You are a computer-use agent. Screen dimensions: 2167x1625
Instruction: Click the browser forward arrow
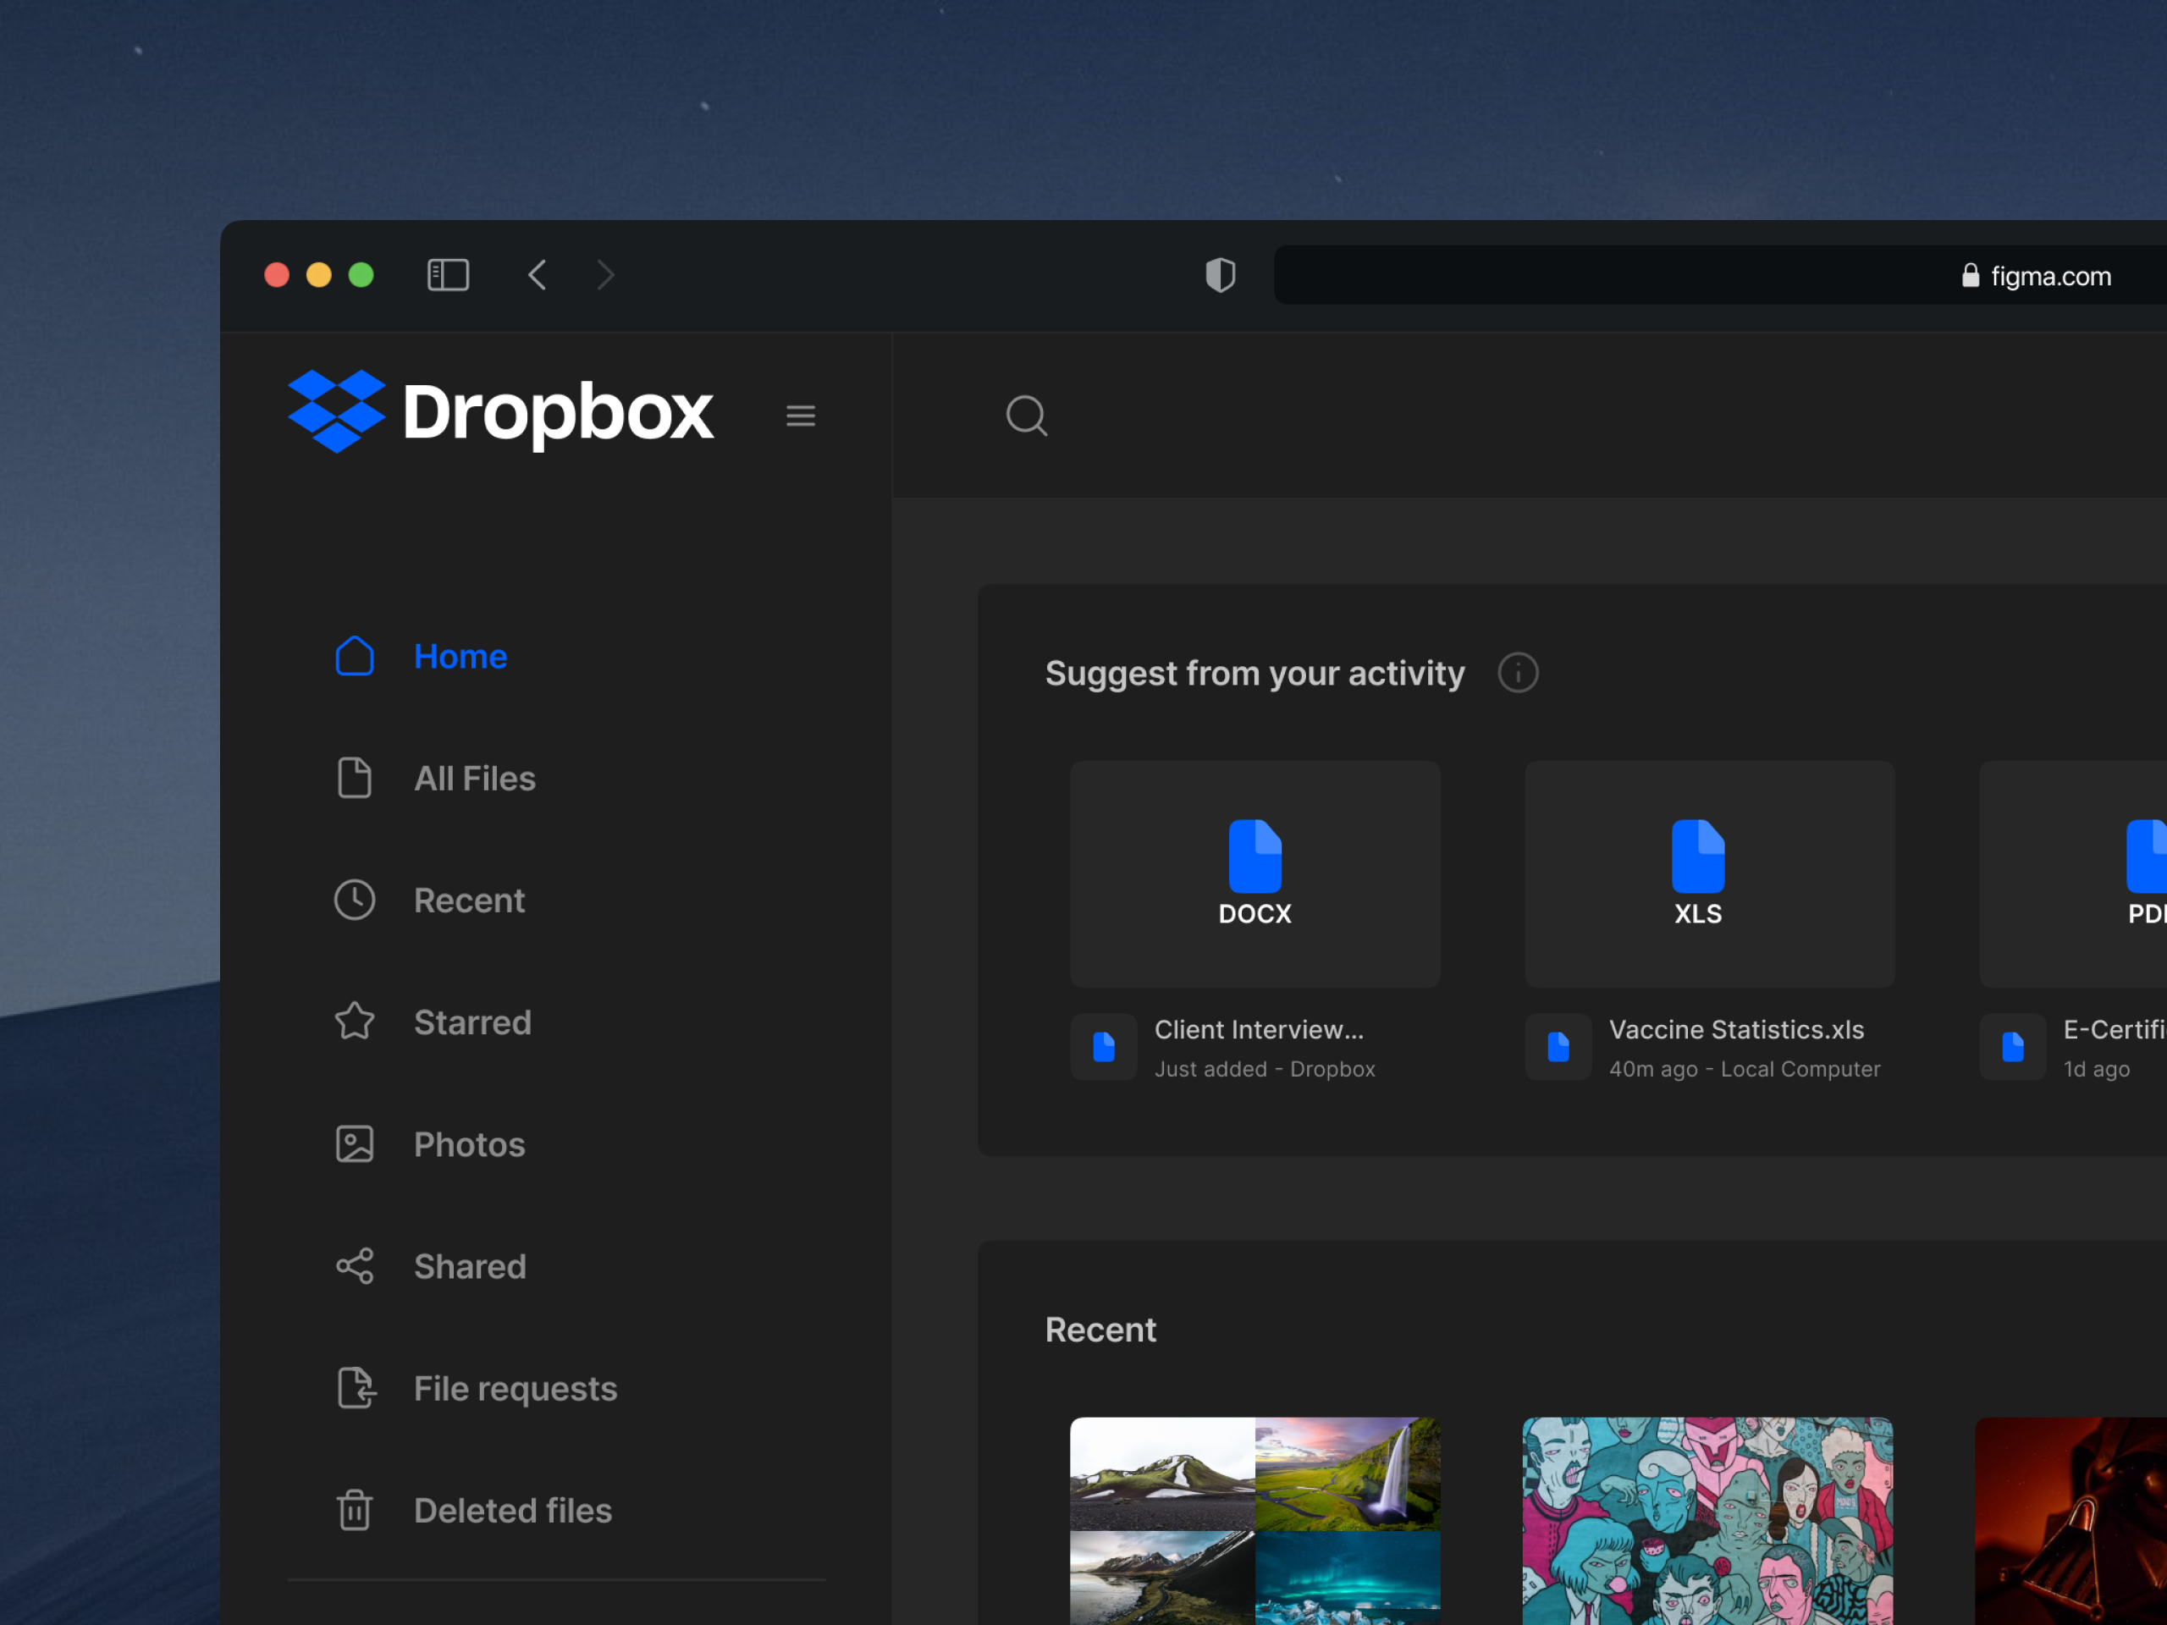[605, 274]
